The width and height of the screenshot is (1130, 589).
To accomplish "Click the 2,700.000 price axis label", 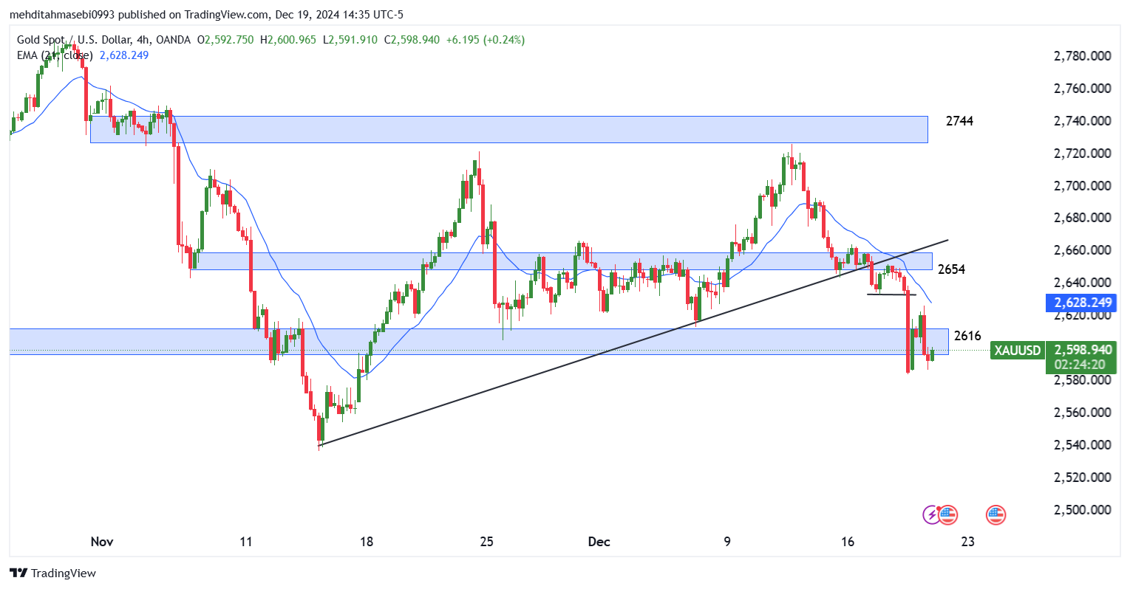I will (1082, 186).
